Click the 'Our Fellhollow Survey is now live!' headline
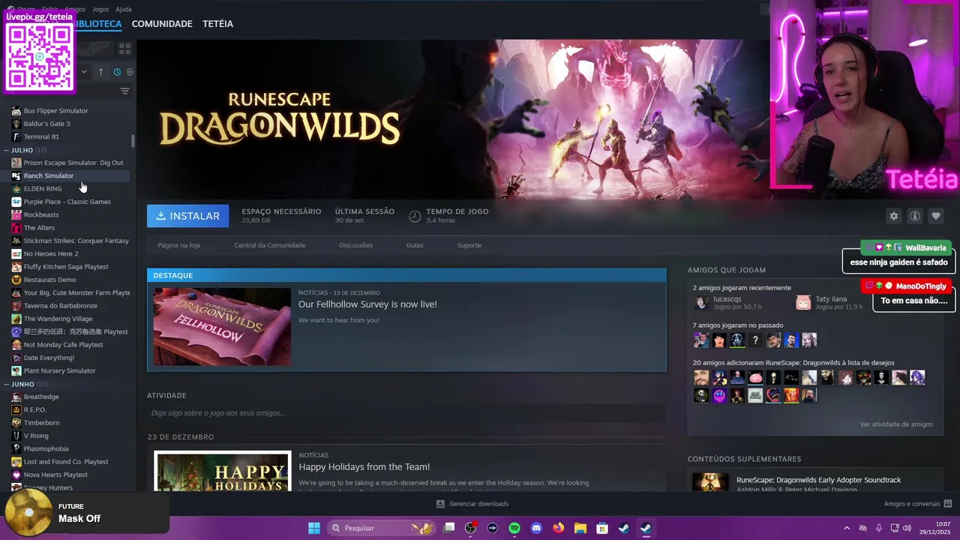Image resolution: width=960 pixels, height=540 pixels. click(x=367, y=304)
